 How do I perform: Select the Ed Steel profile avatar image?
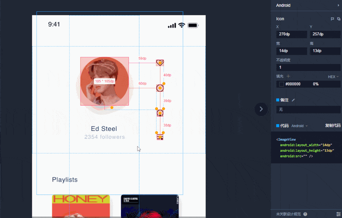pyautogui.click(x=104, y=81)
